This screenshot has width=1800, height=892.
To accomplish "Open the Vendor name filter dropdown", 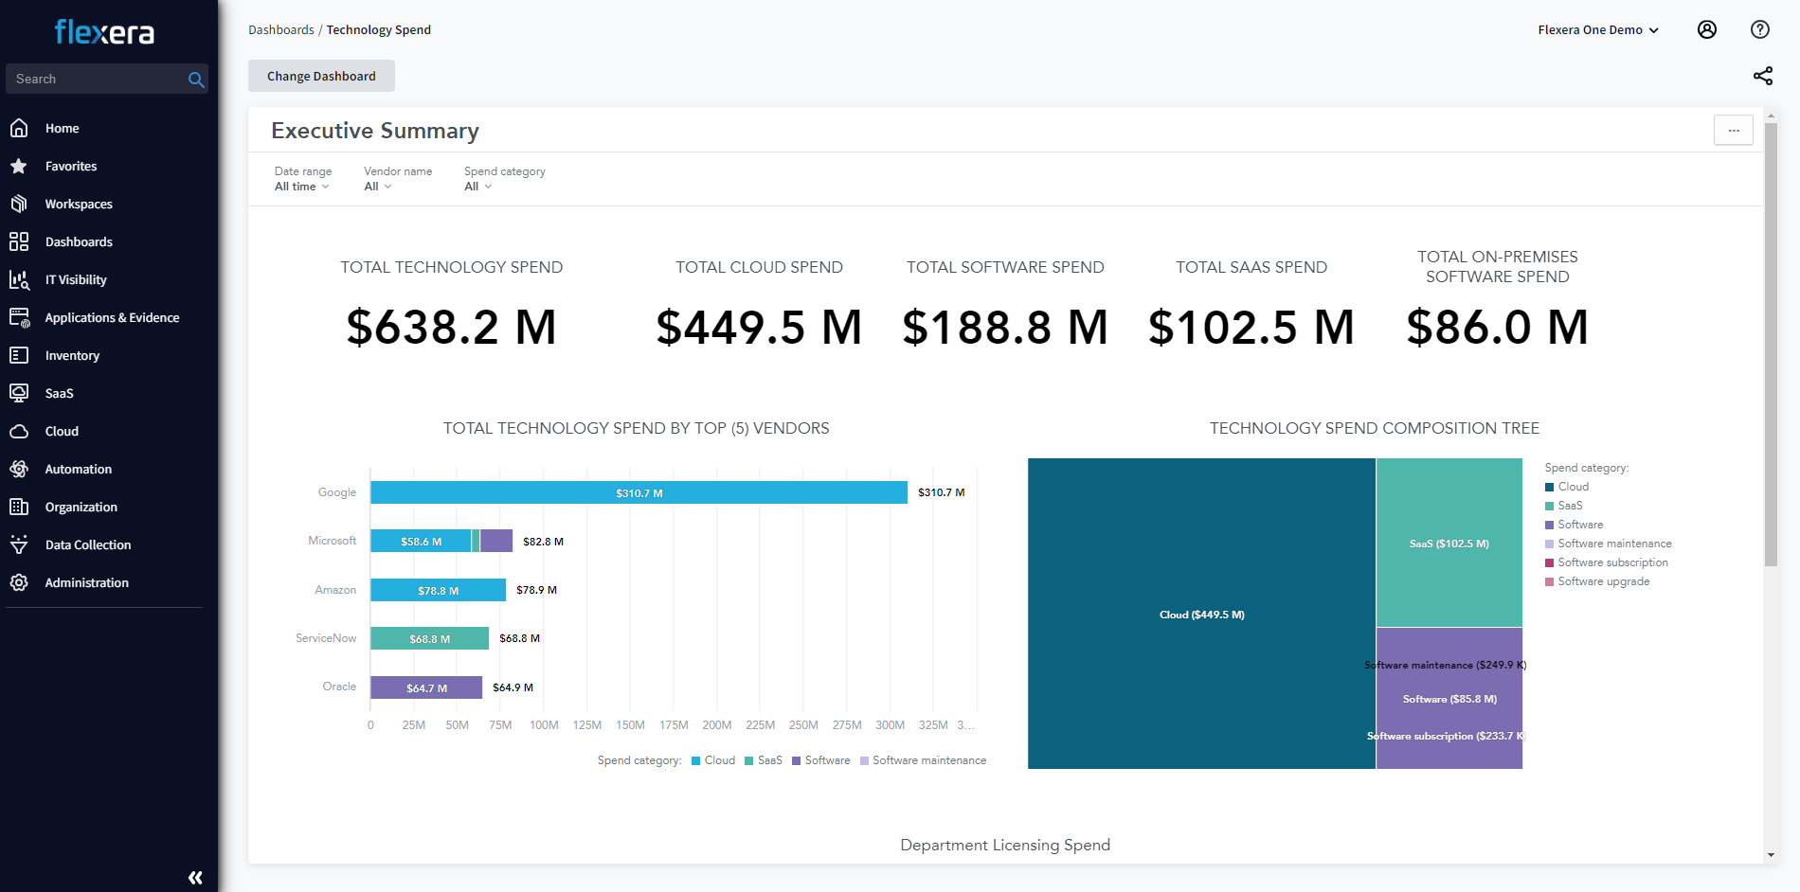I will tap(377, 187).
